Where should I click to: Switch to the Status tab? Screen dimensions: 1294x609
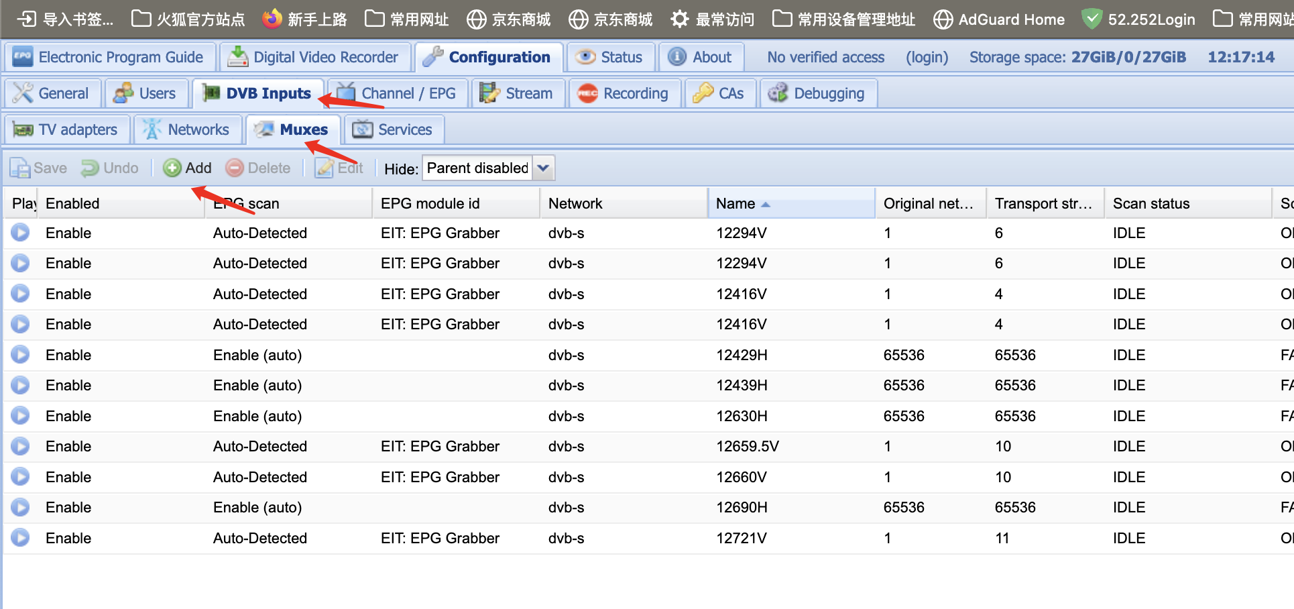point(610,57)
